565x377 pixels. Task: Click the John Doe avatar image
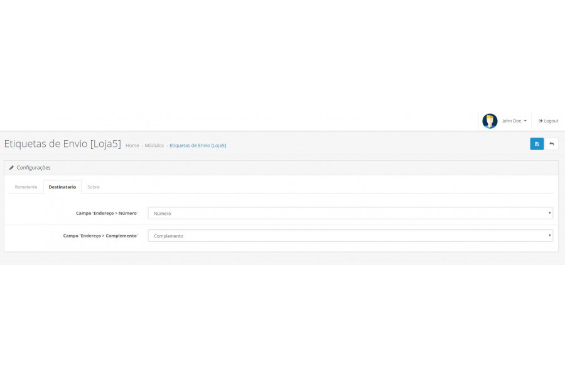490,121
